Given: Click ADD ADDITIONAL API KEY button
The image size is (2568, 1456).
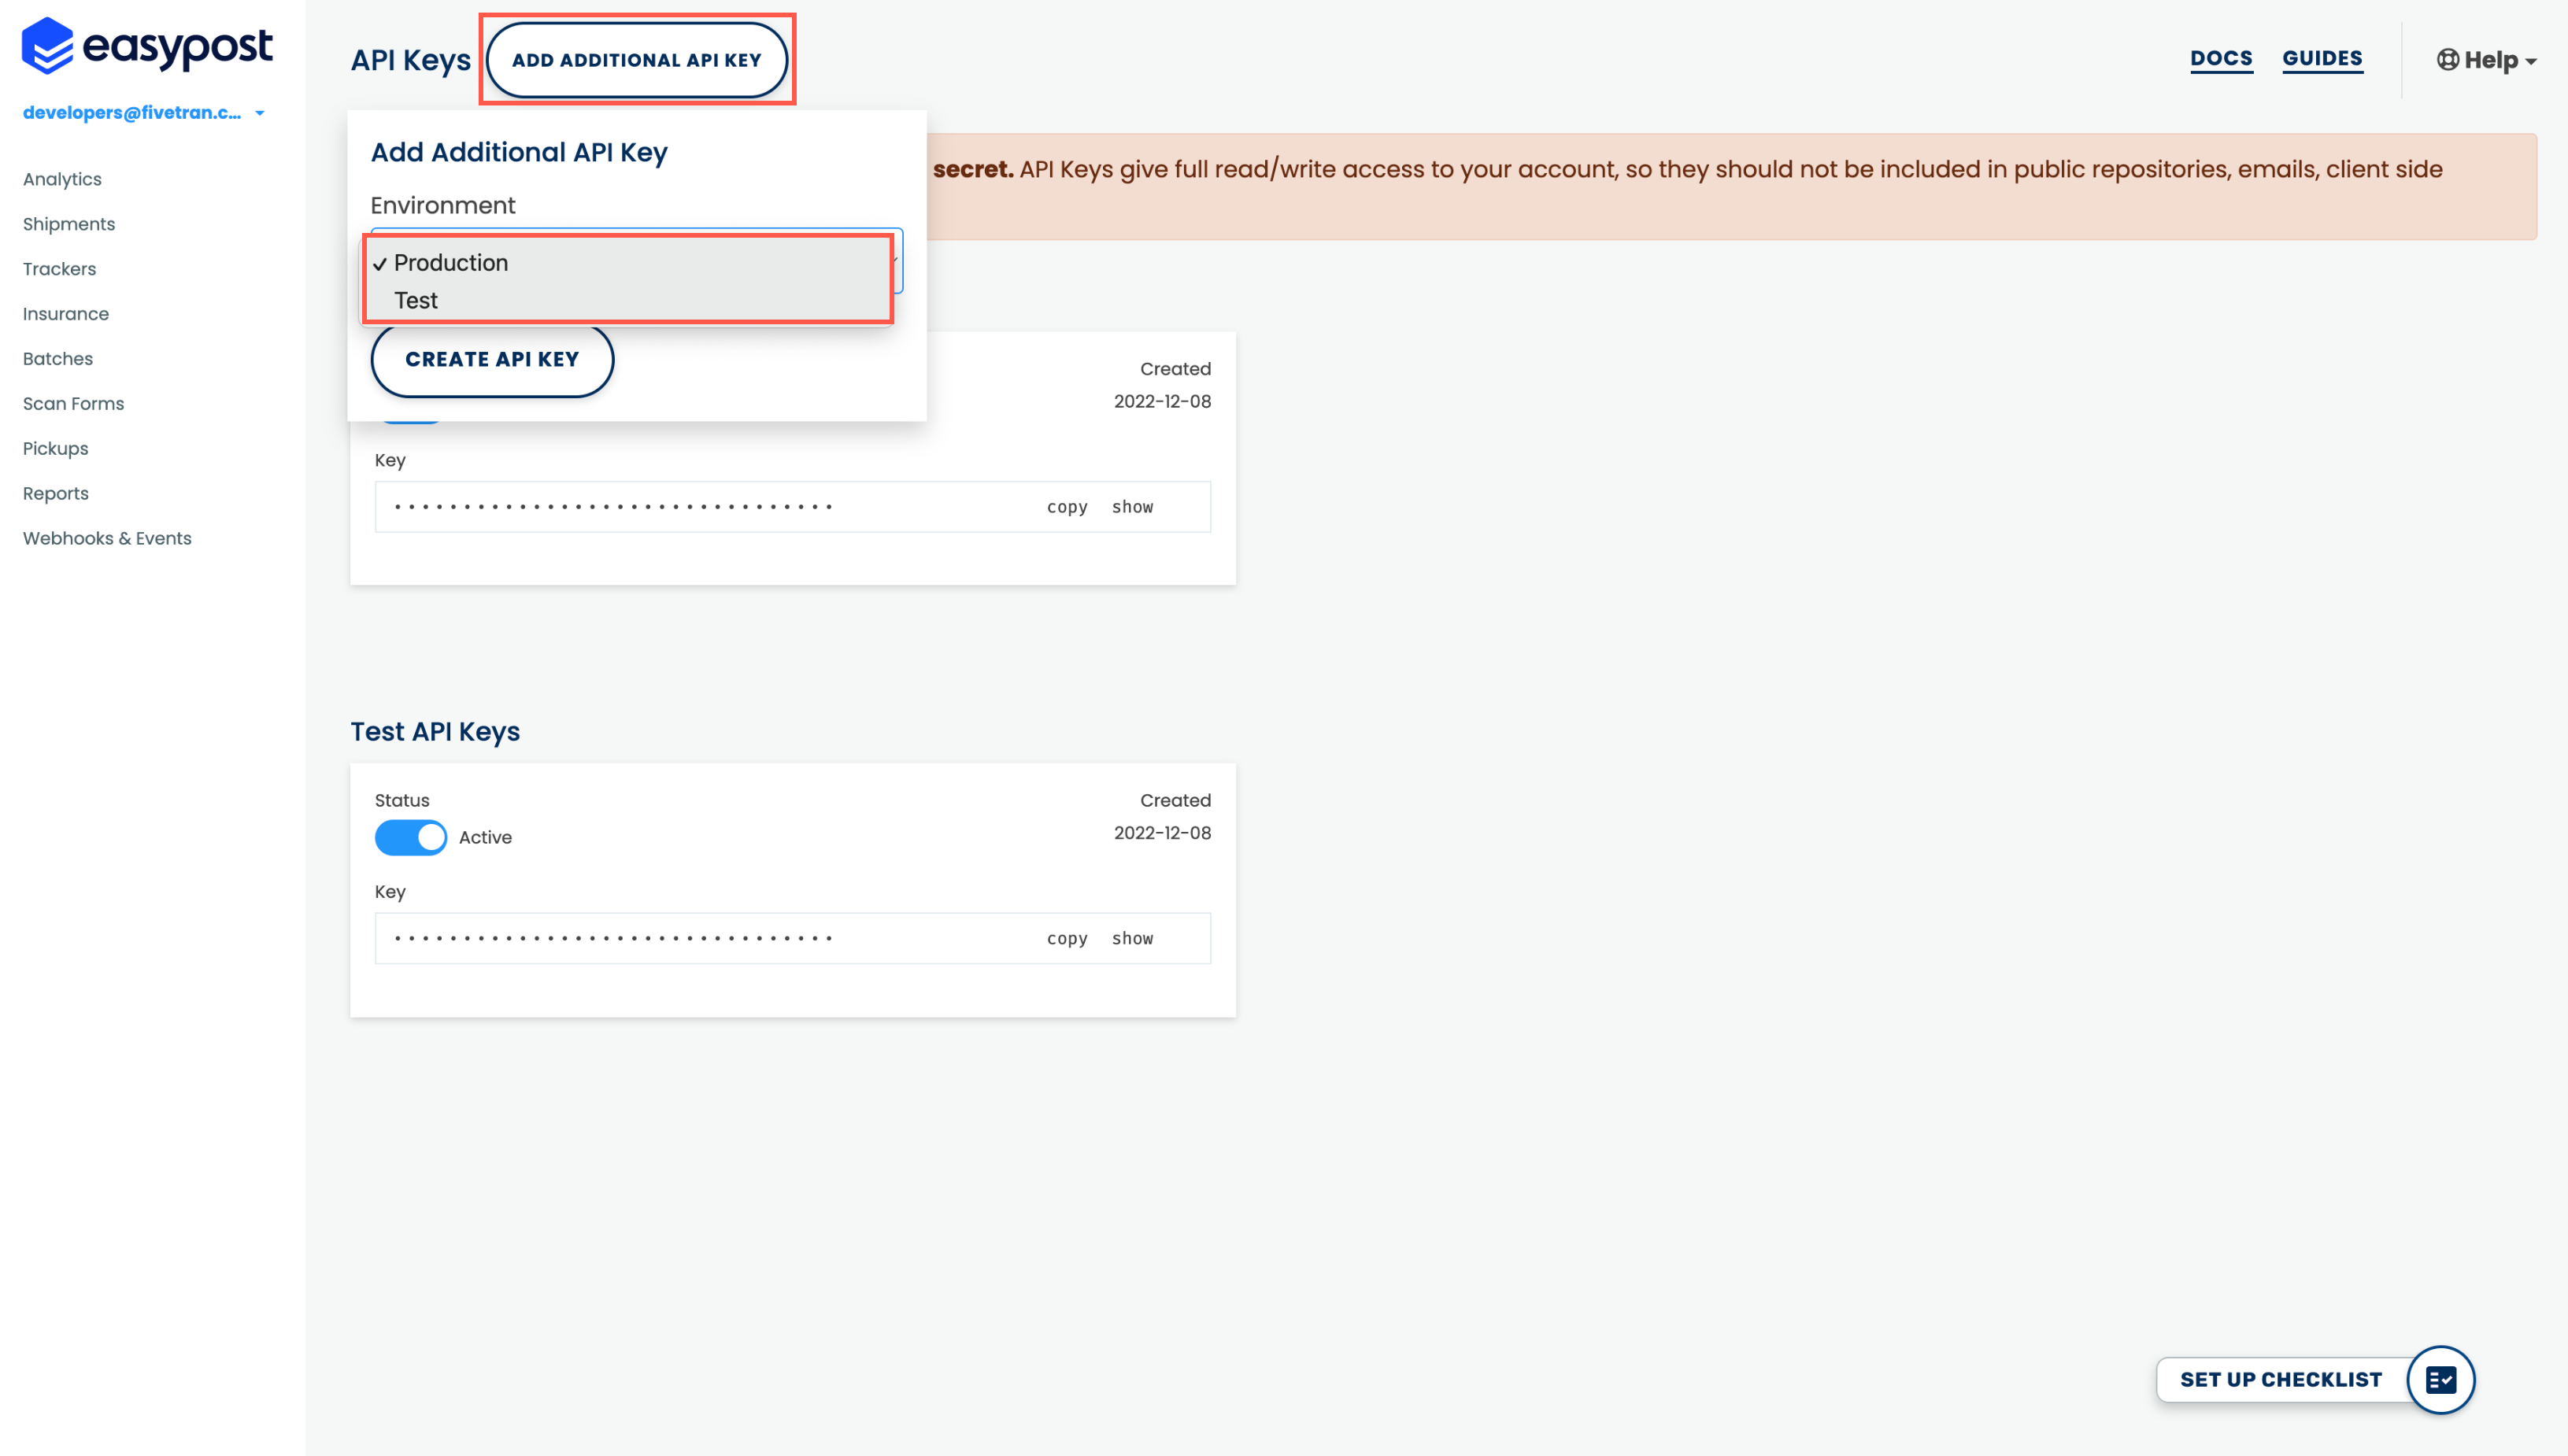Looking at the screenshot, I should [638, 60].
